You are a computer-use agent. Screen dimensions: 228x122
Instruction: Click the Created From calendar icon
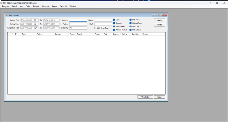coord(36,20)
